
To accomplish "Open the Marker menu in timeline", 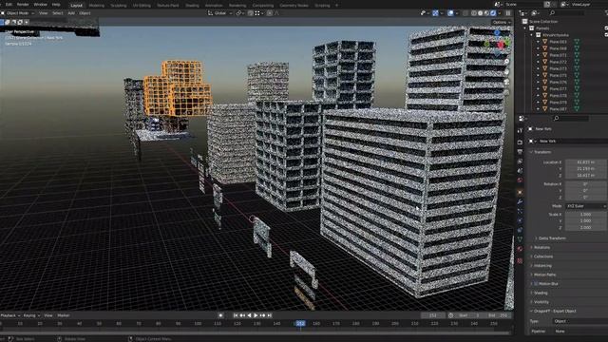I will point(64,315).
